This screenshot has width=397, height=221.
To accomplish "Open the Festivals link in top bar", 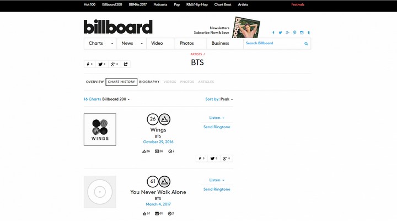I will (x=298, y=4).
